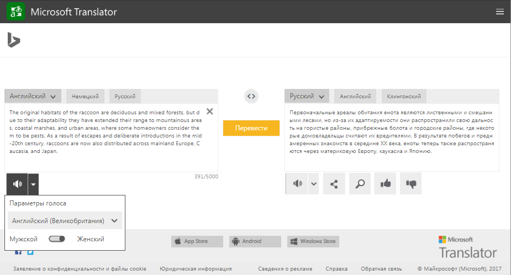Share the translation

pos(334,184)
